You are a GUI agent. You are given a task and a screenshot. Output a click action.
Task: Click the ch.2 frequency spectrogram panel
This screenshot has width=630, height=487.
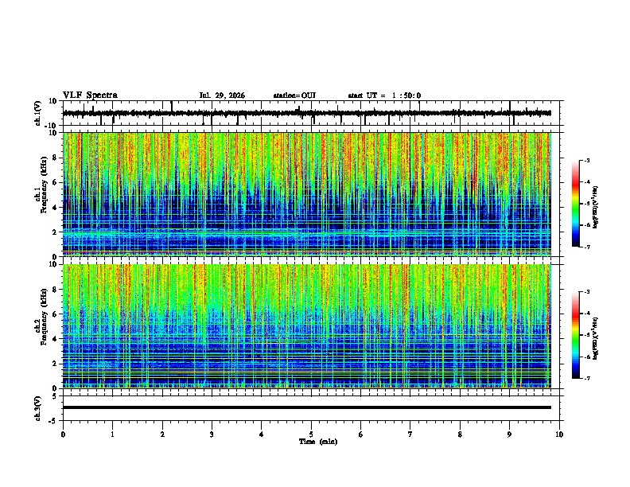tap(311, 326)
